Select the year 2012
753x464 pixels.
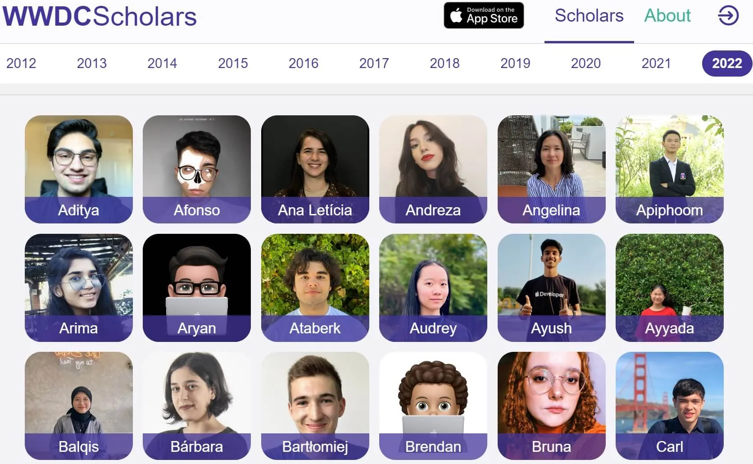[x=21, y=63]
